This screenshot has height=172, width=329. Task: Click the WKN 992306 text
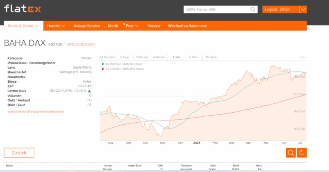click(x=55, y=45)
